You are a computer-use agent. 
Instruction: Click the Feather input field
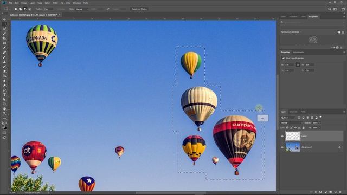48,9
